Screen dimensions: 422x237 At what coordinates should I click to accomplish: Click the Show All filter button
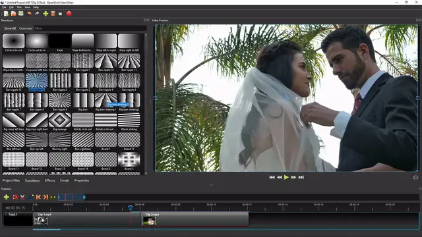point(10,28)
